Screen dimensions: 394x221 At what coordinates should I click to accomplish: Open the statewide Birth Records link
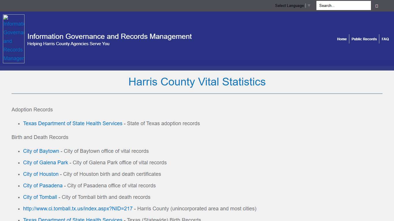point(72,219)
